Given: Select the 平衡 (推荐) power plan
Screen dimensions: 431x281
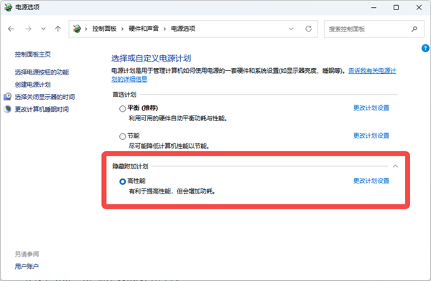Looking at the screenshot, I should pos(123,109).
